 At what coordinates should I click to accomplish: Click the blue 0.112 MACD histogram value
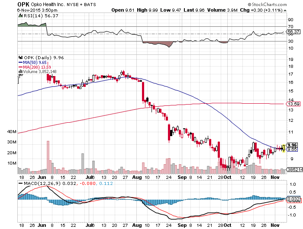(x=106, y=183)
